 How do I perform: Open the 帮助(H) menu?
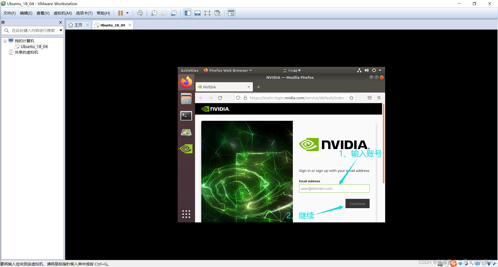103,13
